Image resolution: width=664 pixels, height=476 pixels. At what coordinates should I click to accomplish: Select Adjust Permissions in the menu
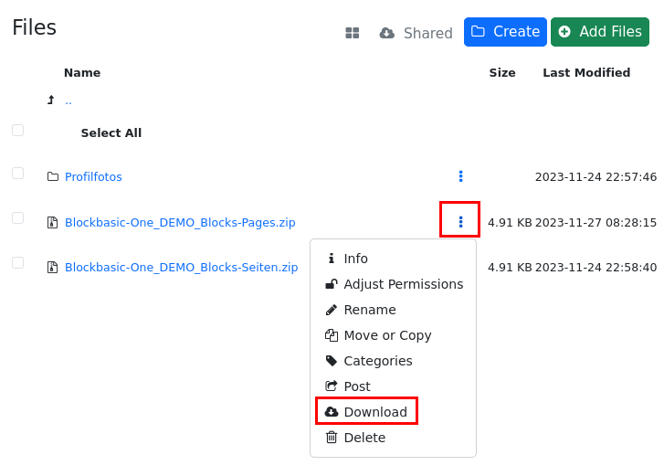click(403, 284)
